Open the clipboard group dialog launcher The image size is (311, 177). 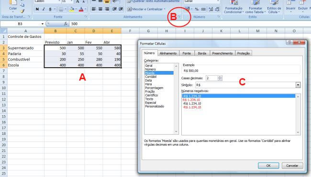[29, 17]
